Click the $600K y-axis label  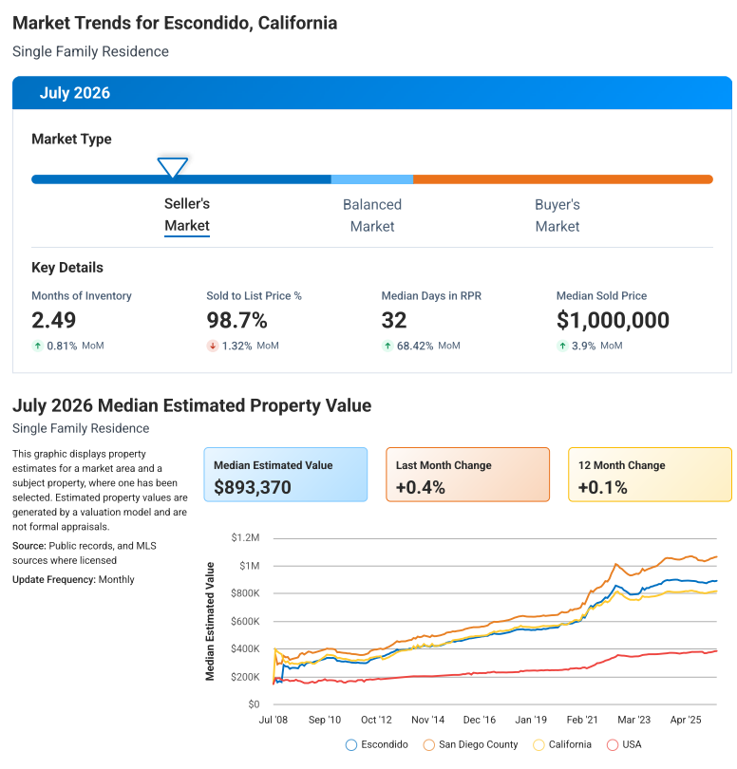[x=245, y=622]
